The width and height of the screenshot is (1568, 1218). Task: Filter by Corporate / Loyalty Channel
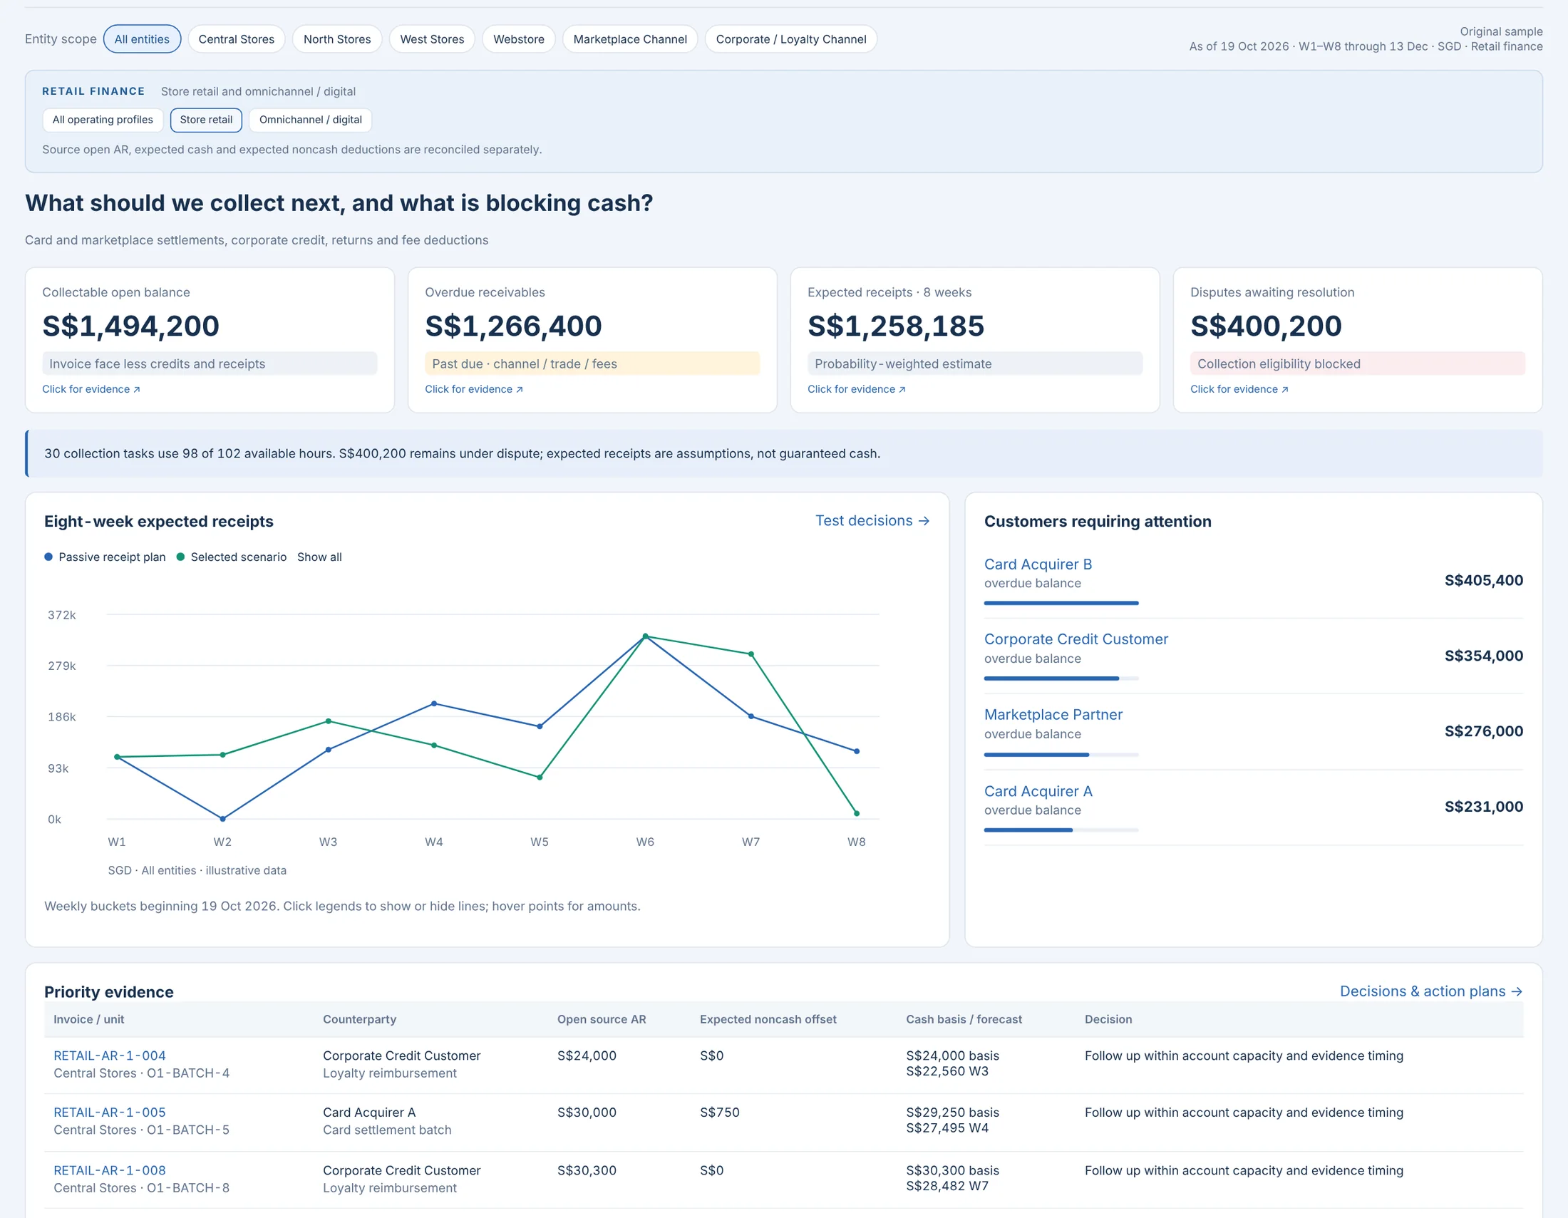[x=790, y=38]
